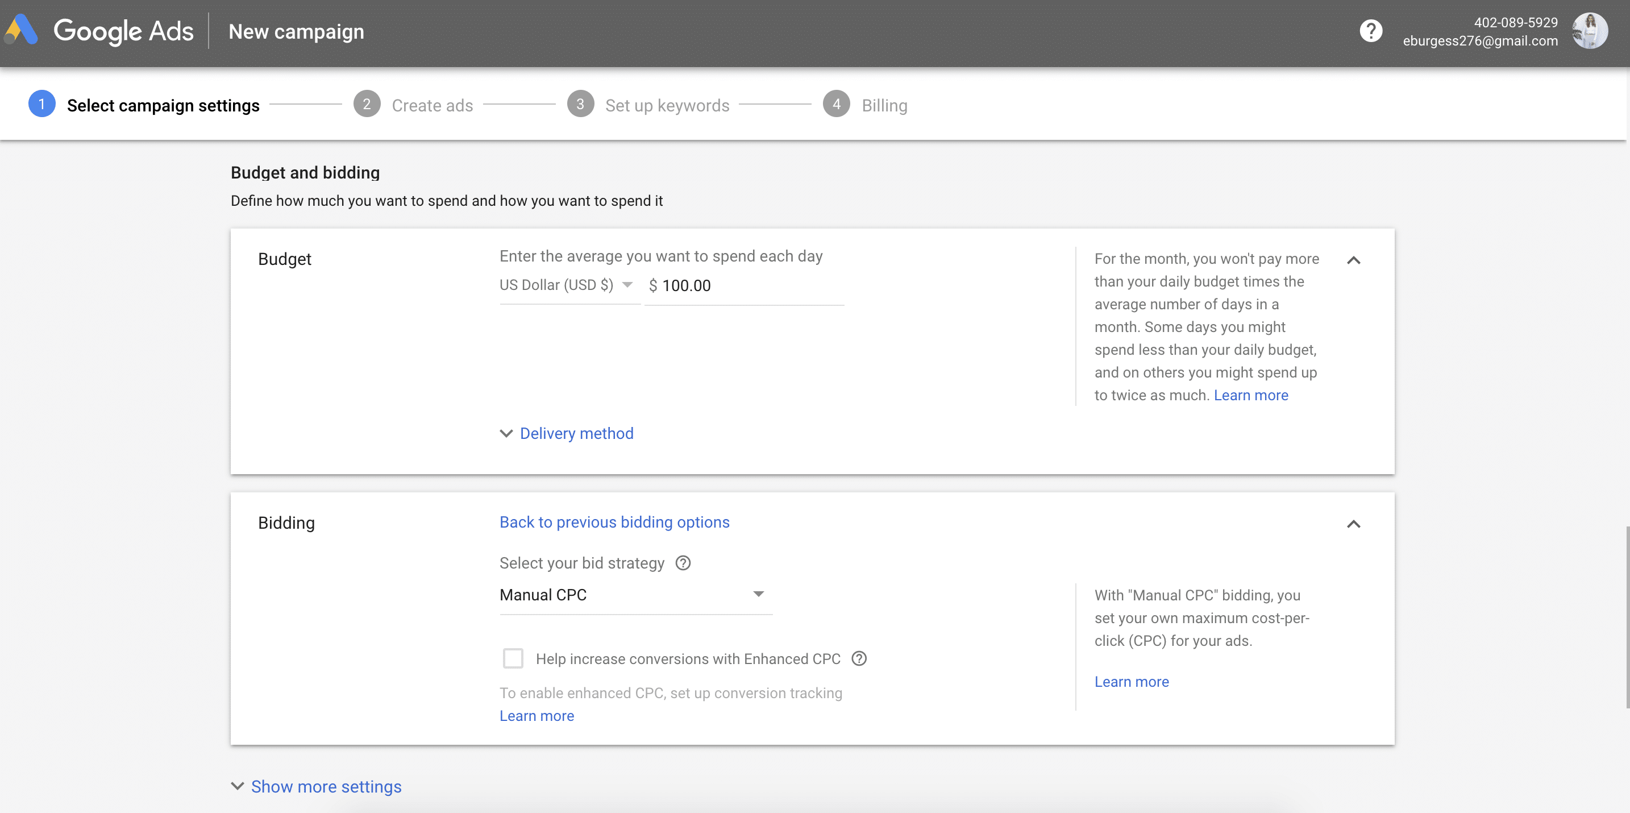Click the New campaign title text

tap(296, 32)
